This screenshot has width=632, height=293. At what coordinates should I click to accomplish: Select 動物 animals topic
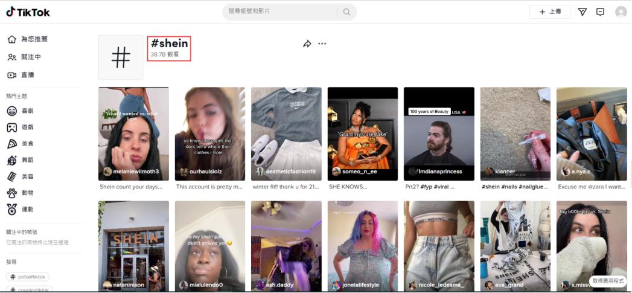click(20, 193)
